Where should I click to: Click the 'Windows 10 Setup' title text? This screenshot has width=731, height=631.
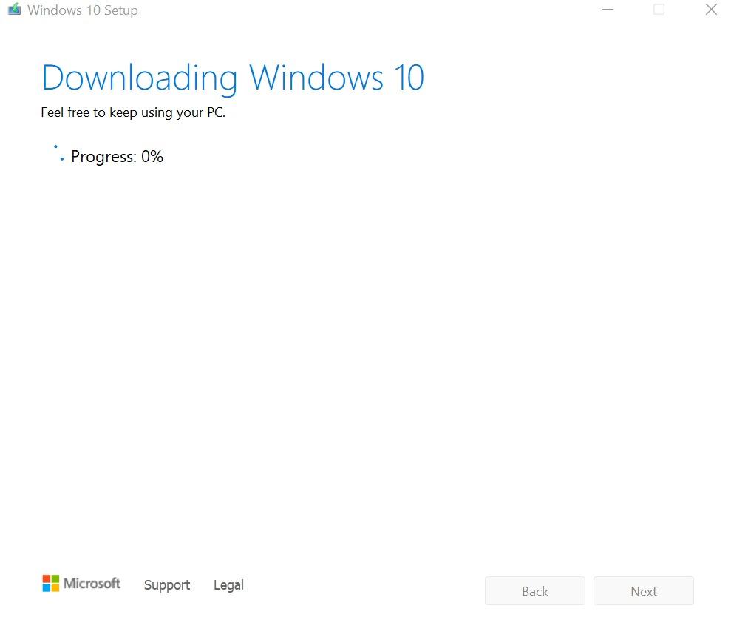83,10
